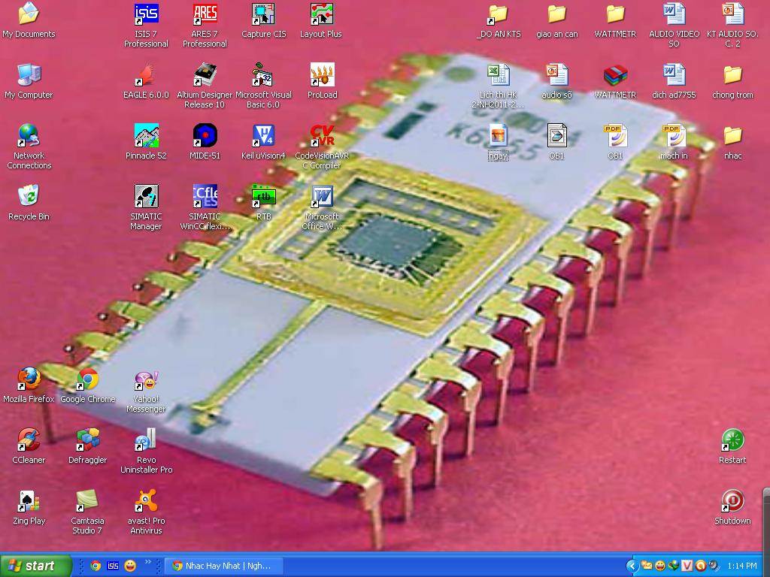Open the MIDE-51 desktop icon

(205, 135)
